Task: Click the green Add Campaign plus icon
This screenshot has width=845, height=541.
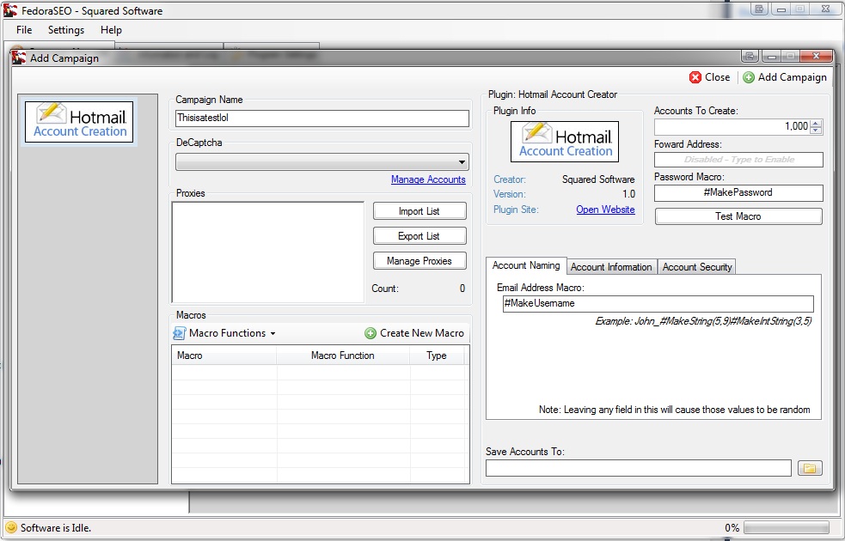Action: point(749,77)
